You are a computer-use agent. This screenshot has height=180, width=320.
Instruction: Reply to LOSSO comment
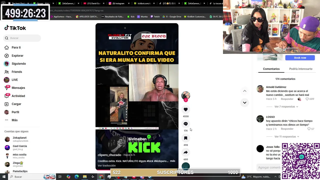click(287, 129)
